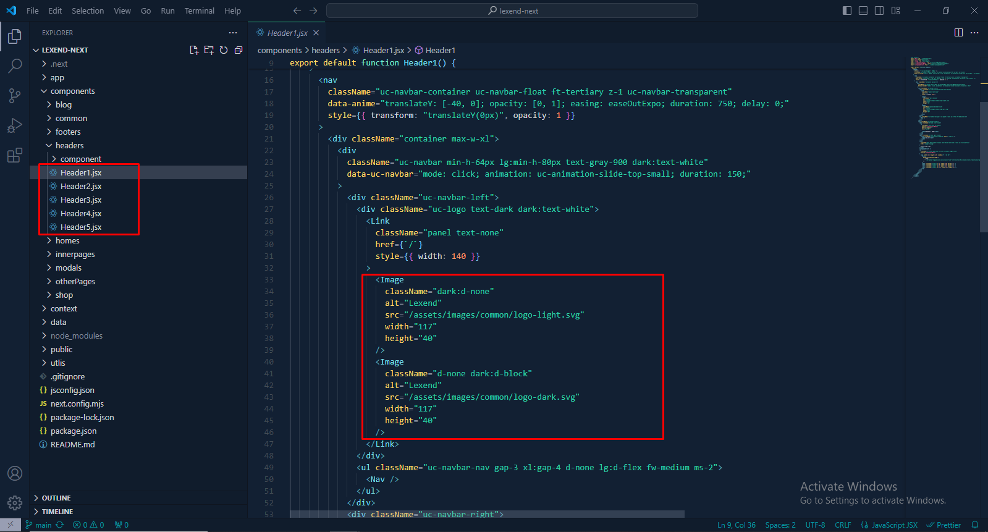
Task: Go back in navigation history
Action: 297,11
